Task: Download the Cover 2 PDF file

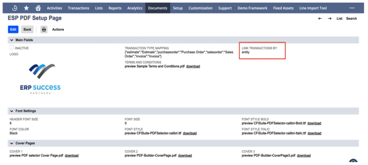Action: coord(185,156)
